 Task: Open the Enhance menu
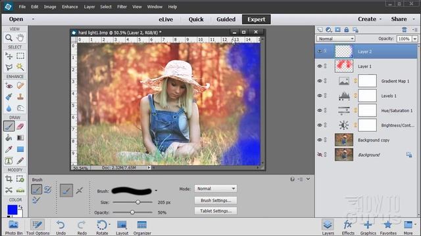(x=70, y=7)
